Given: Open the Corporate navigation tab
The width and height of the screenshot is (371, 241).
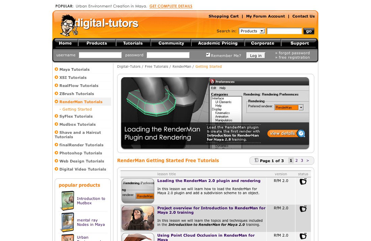Looking at the screenshot, I should point(263,43).
